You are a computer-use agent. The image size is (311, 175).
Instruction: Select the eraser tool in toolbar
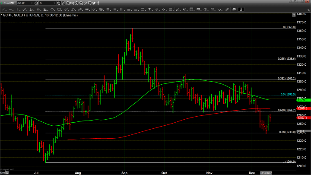(227, 10)
